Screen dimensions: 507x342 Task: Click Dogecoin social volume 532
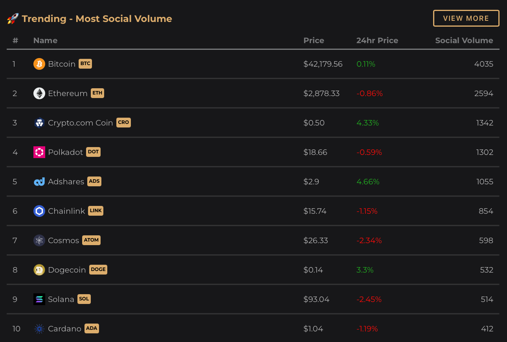point(487,270)
